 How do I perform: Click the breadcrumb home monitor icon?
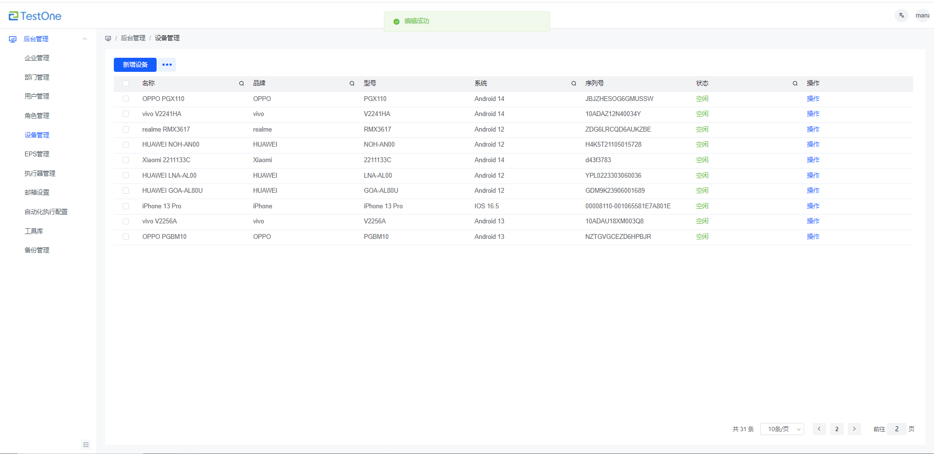[108, 38]
